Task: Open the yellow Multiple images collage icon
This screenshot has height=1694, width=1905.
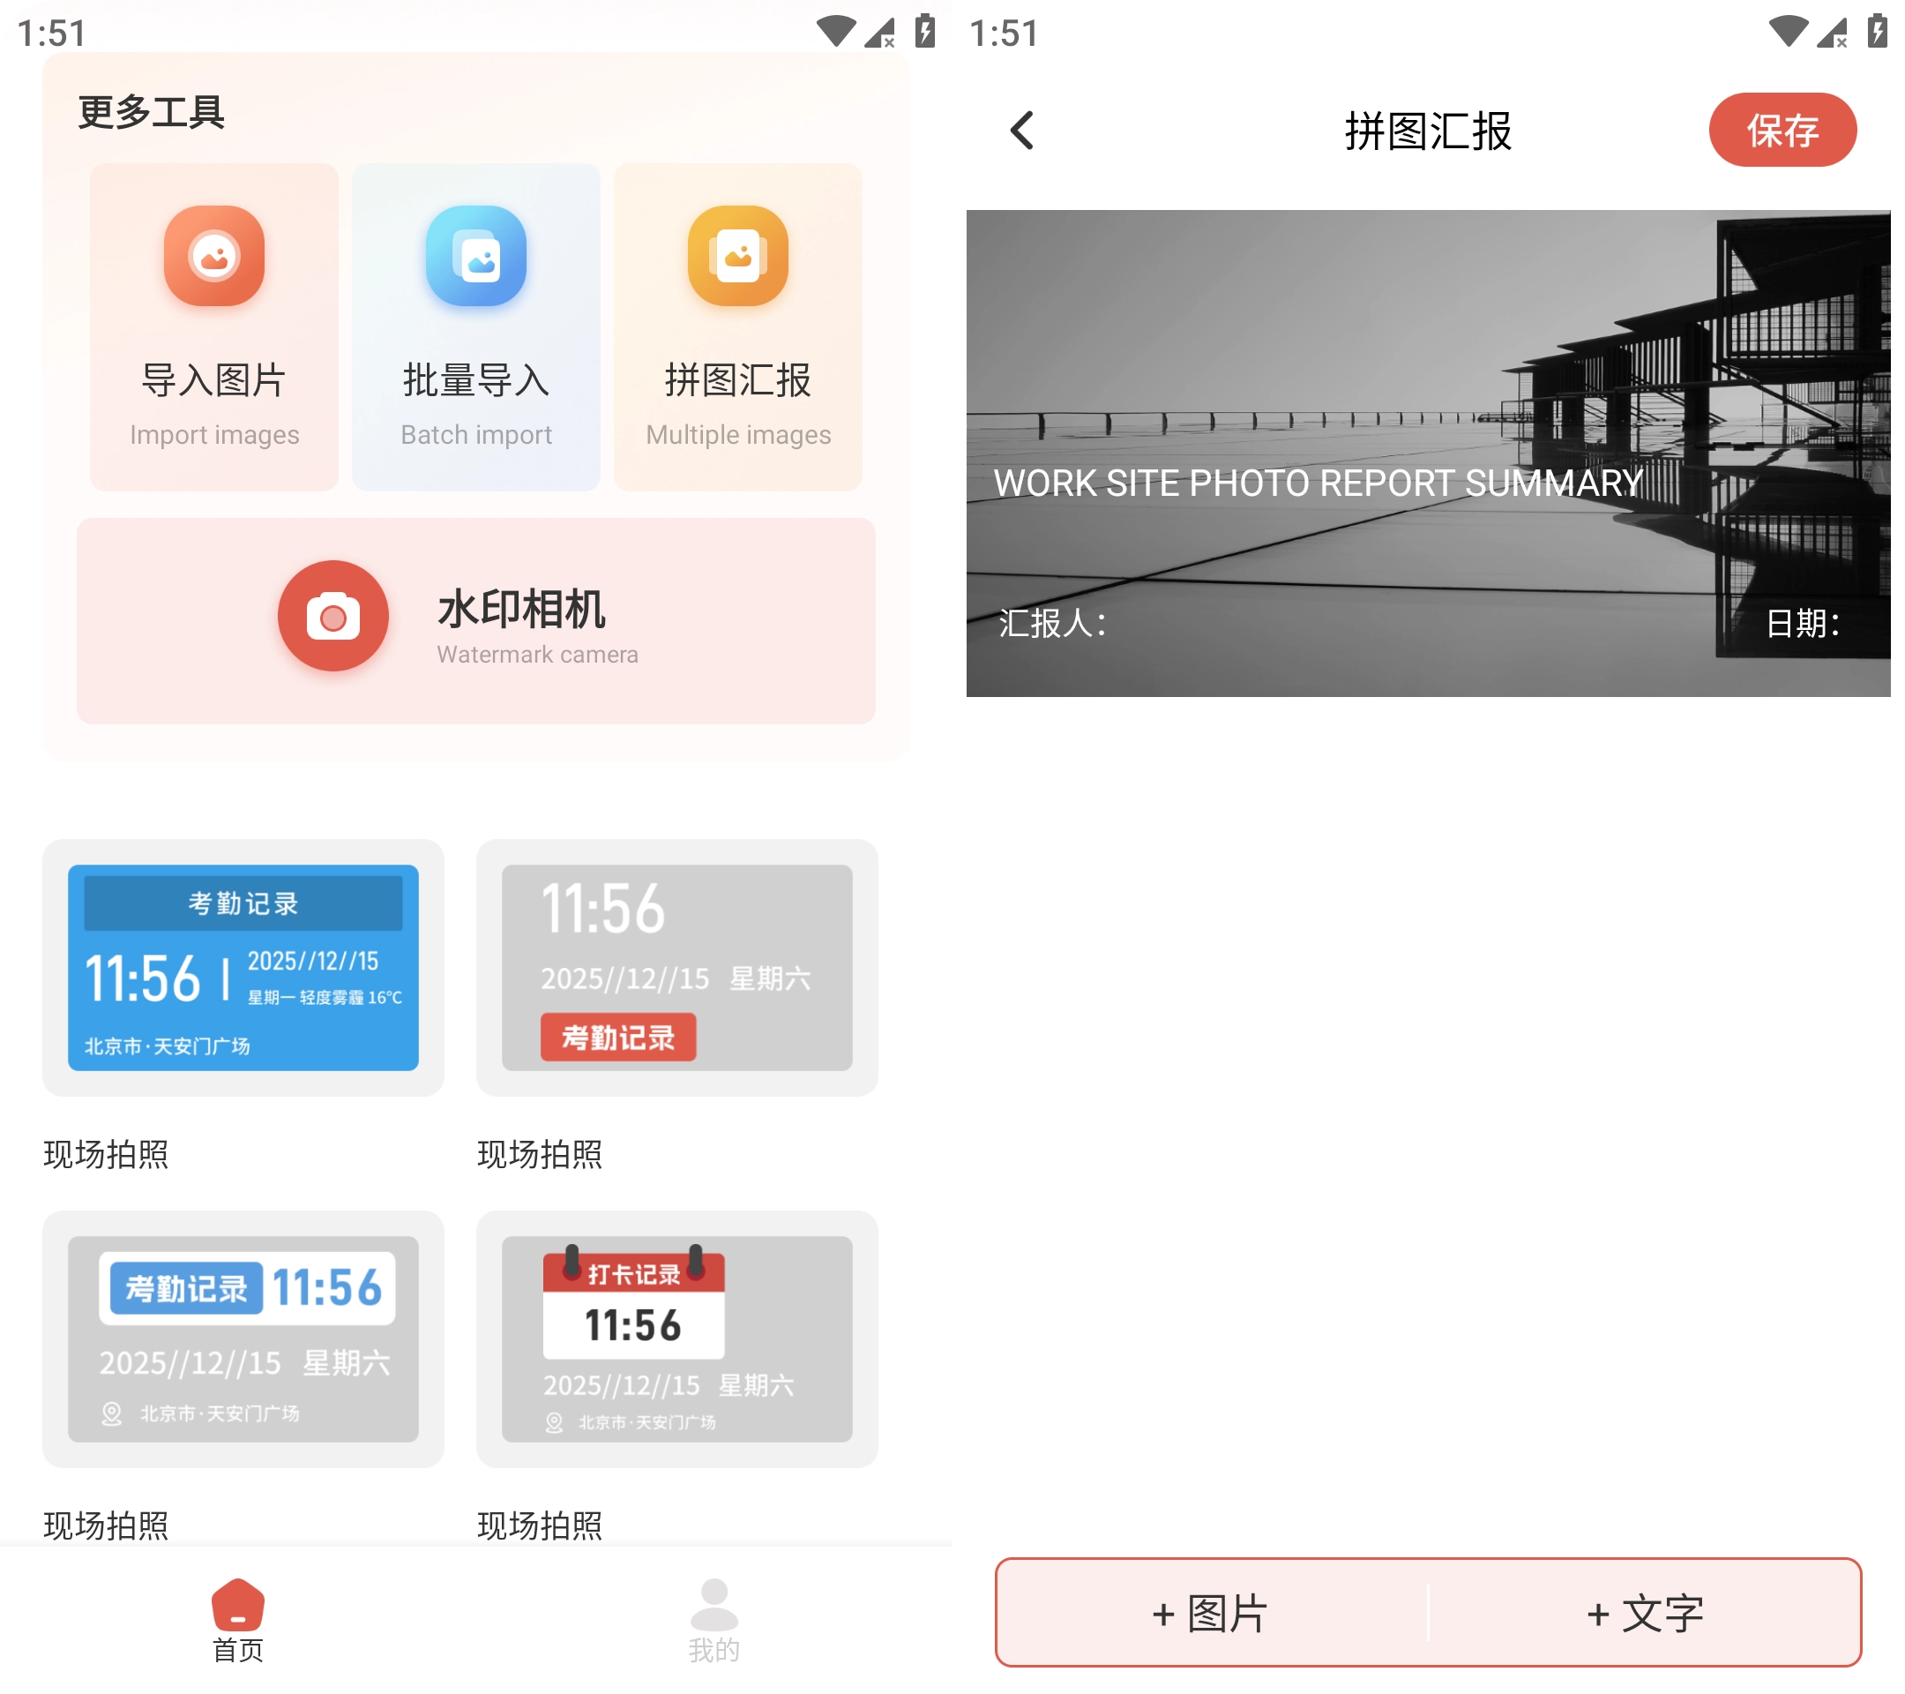Action: point(738,257)
